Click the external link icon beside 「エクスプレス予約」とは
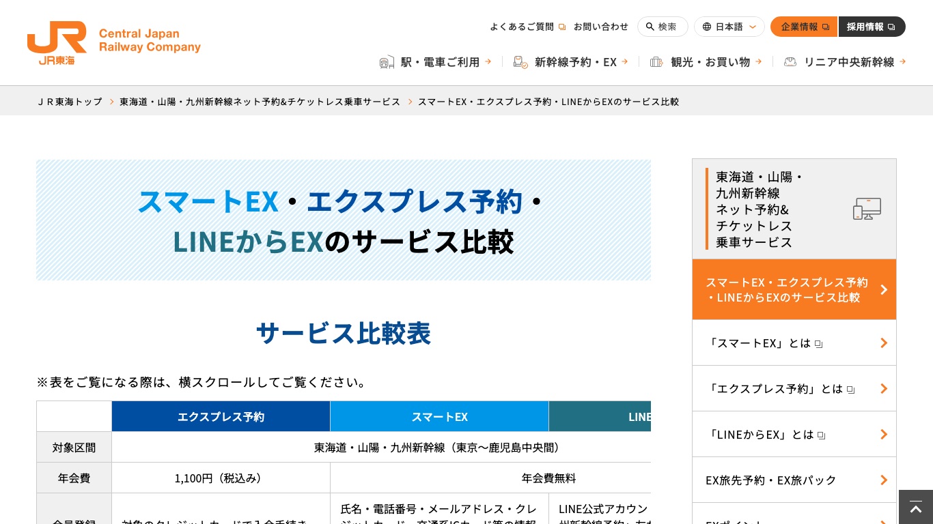933x524 pixels. click(851, 390)
